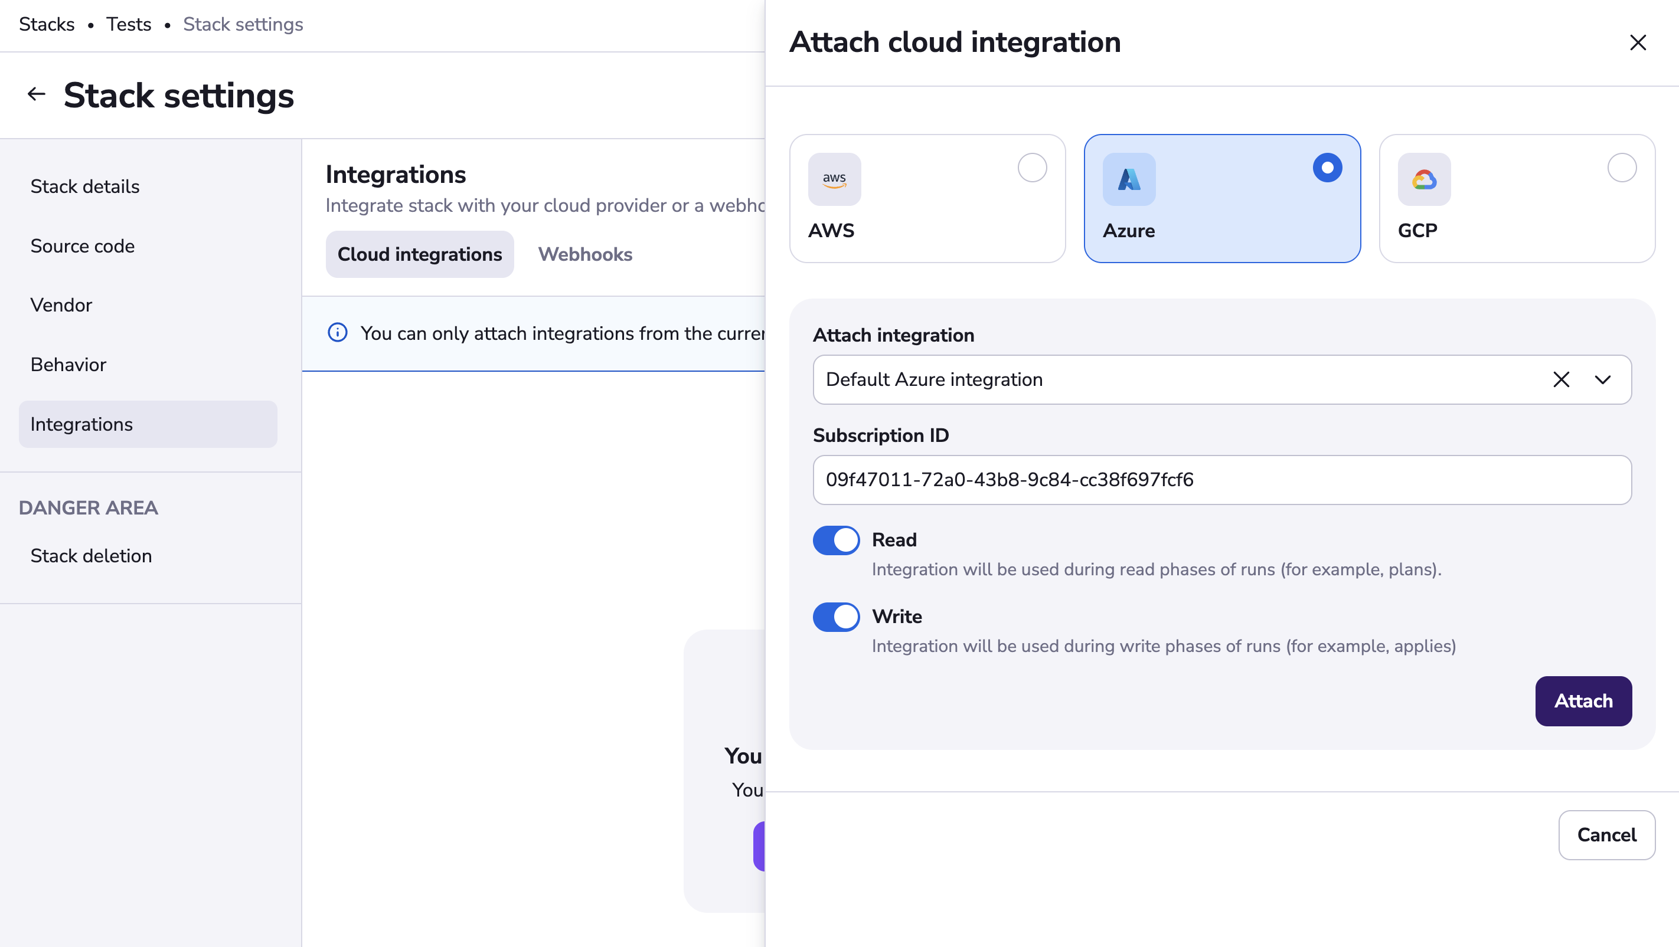
Task: Click the Azure card label
Action: pyautogui.click(x=1129, y=231)
